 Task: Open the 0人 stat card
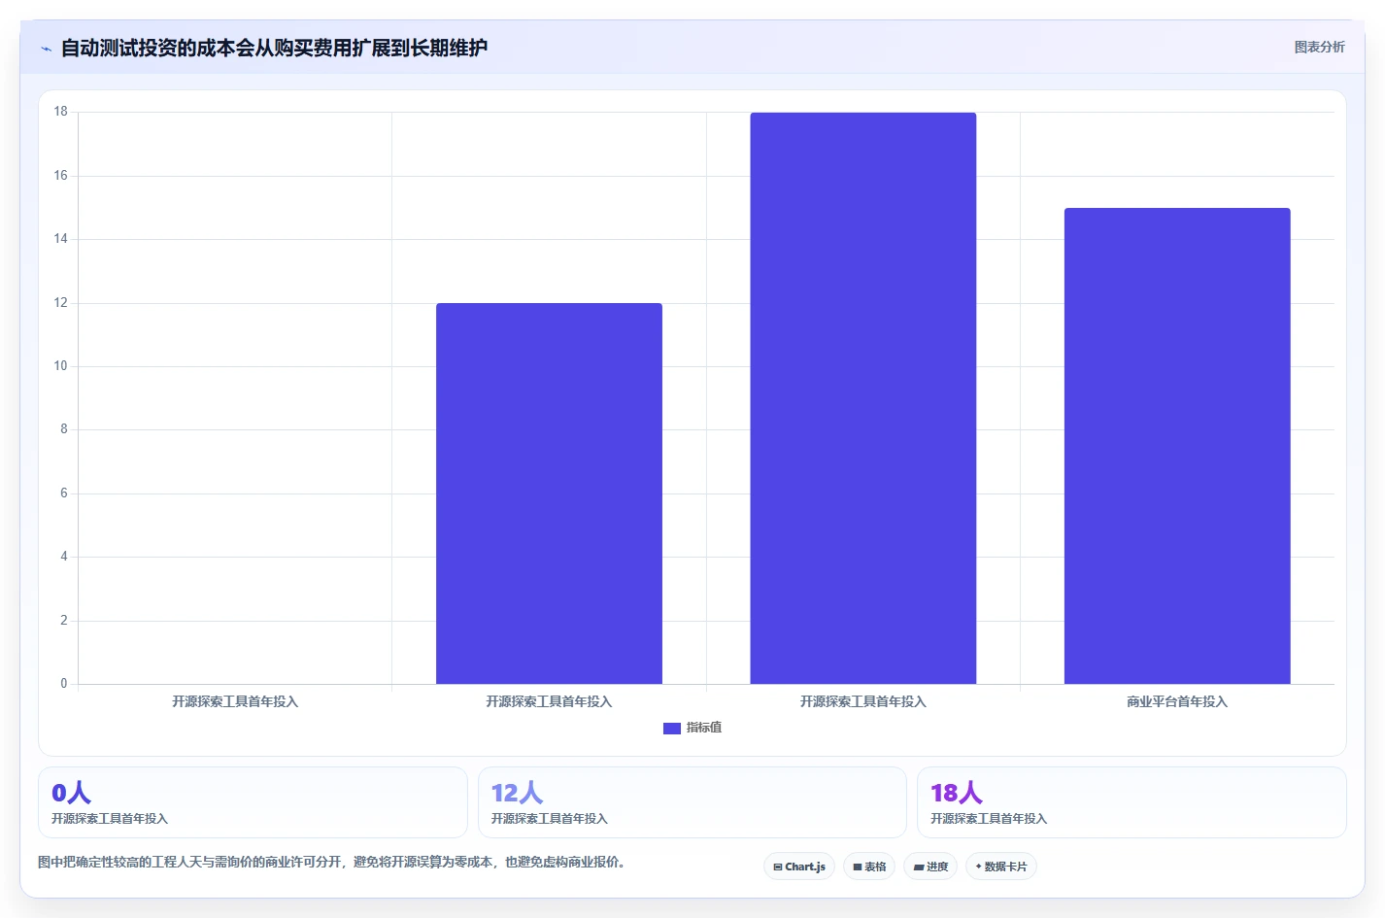(253, 802)
